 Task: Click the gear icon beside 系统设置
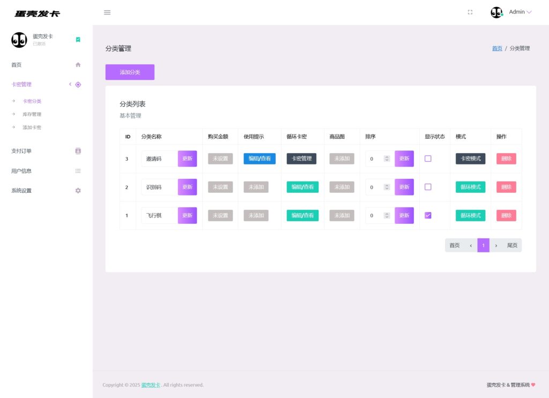tap(78, 191)
